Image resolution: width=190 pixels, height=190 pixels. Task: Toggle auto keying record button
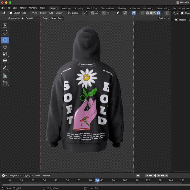(138, 176)
